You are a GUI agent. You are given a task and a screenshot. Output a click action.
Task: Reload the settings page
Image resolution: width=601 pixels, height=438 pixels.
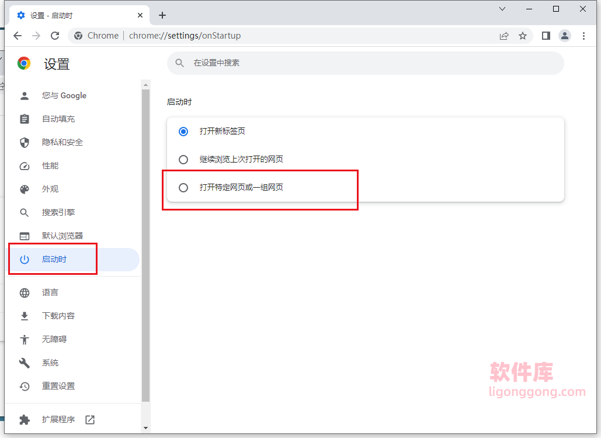point(55,36)
